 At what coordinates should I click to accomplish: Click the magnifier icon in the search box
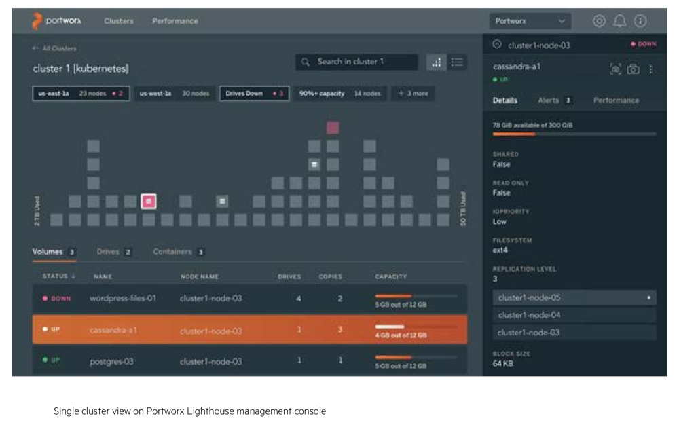coord(306,62)
